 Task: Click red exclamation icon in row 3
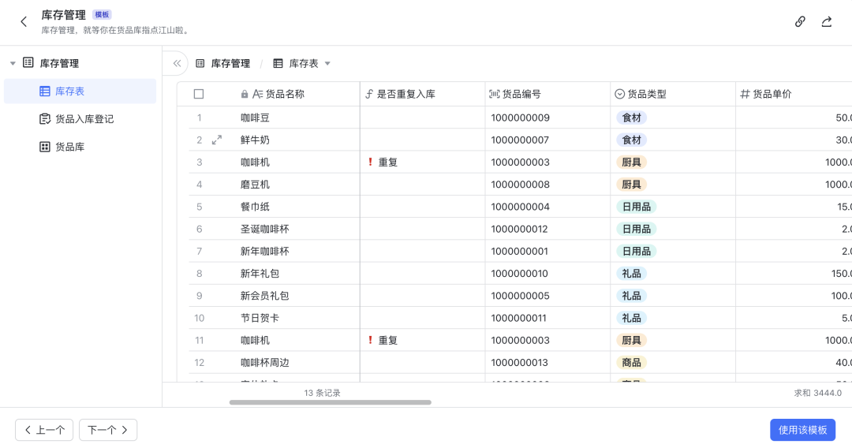[x=370, y=162]
